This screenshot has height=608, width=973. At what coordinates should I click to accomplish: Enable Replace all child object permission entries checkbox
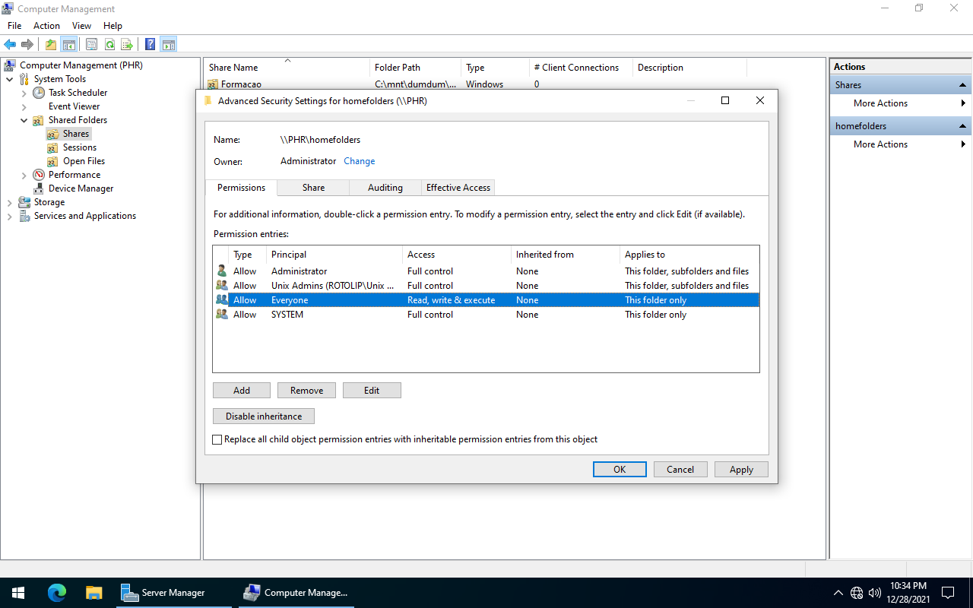click(x=217, y=439)
